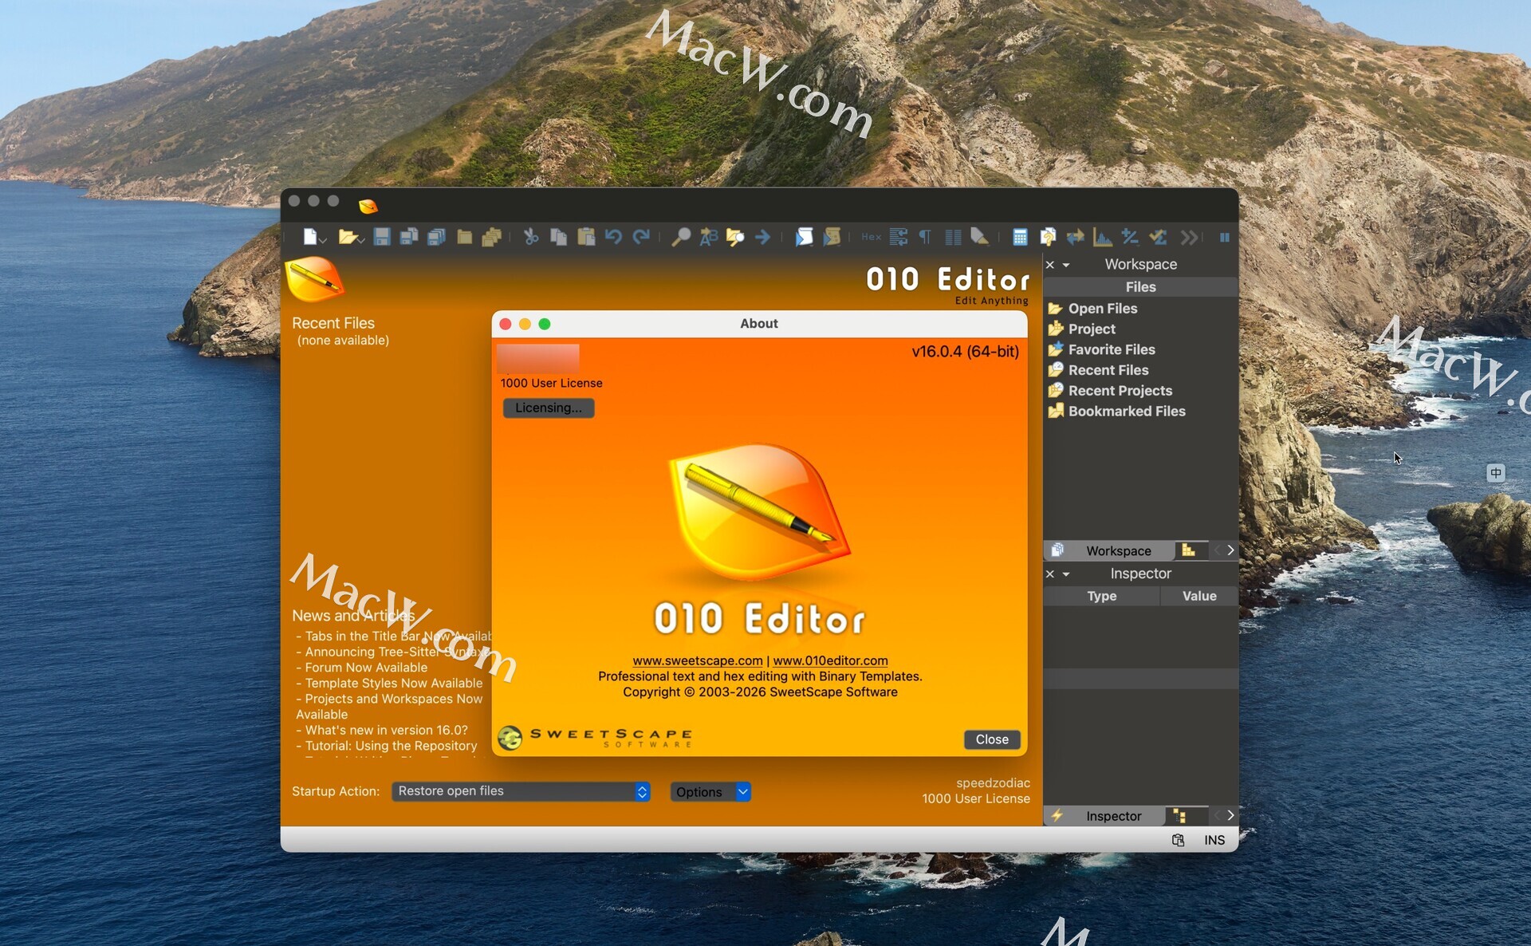Select Recent Projects in the Workspace panel
This screenshot has width=1531, height=946.
pyautogui.click(x=1120, y=391)
